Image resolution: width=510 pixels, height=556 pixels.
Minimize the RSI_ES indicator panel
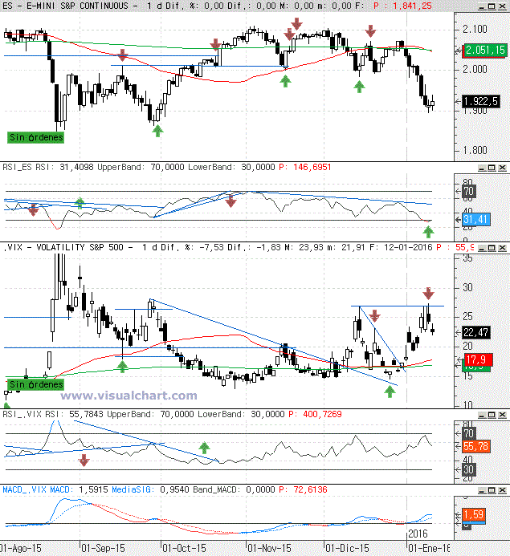(482, 168)
